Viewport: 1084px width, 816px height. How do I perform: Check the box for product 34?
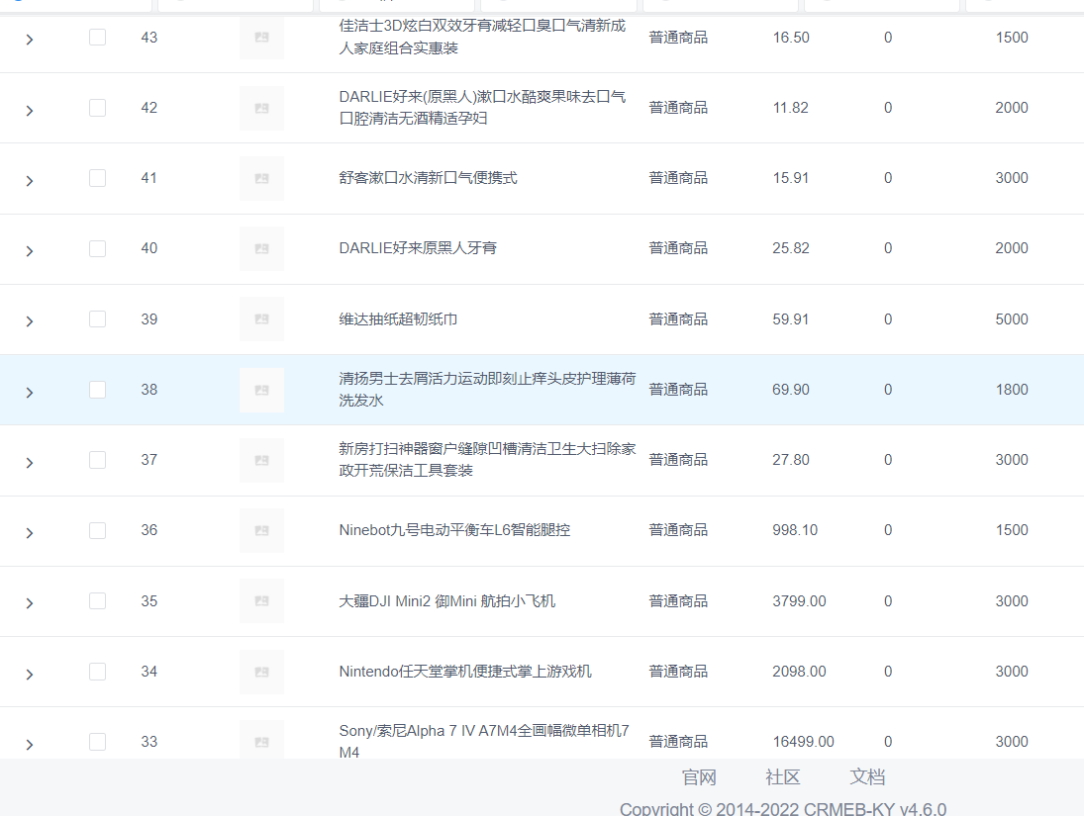97,672
